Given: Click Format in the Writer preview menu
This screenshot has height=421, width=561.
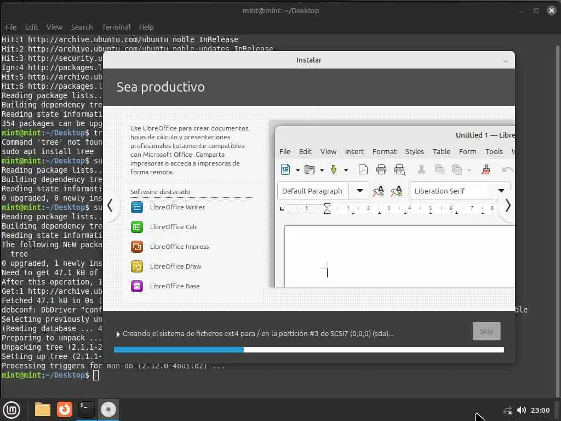Looking at the screenshot, I should [x=384, y=152].
